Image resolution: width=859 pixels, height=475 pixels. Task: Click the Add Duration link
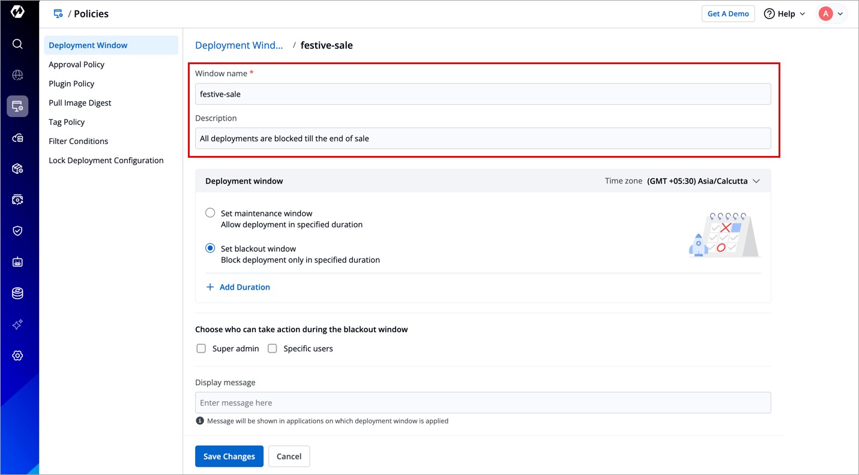(238, 287)
